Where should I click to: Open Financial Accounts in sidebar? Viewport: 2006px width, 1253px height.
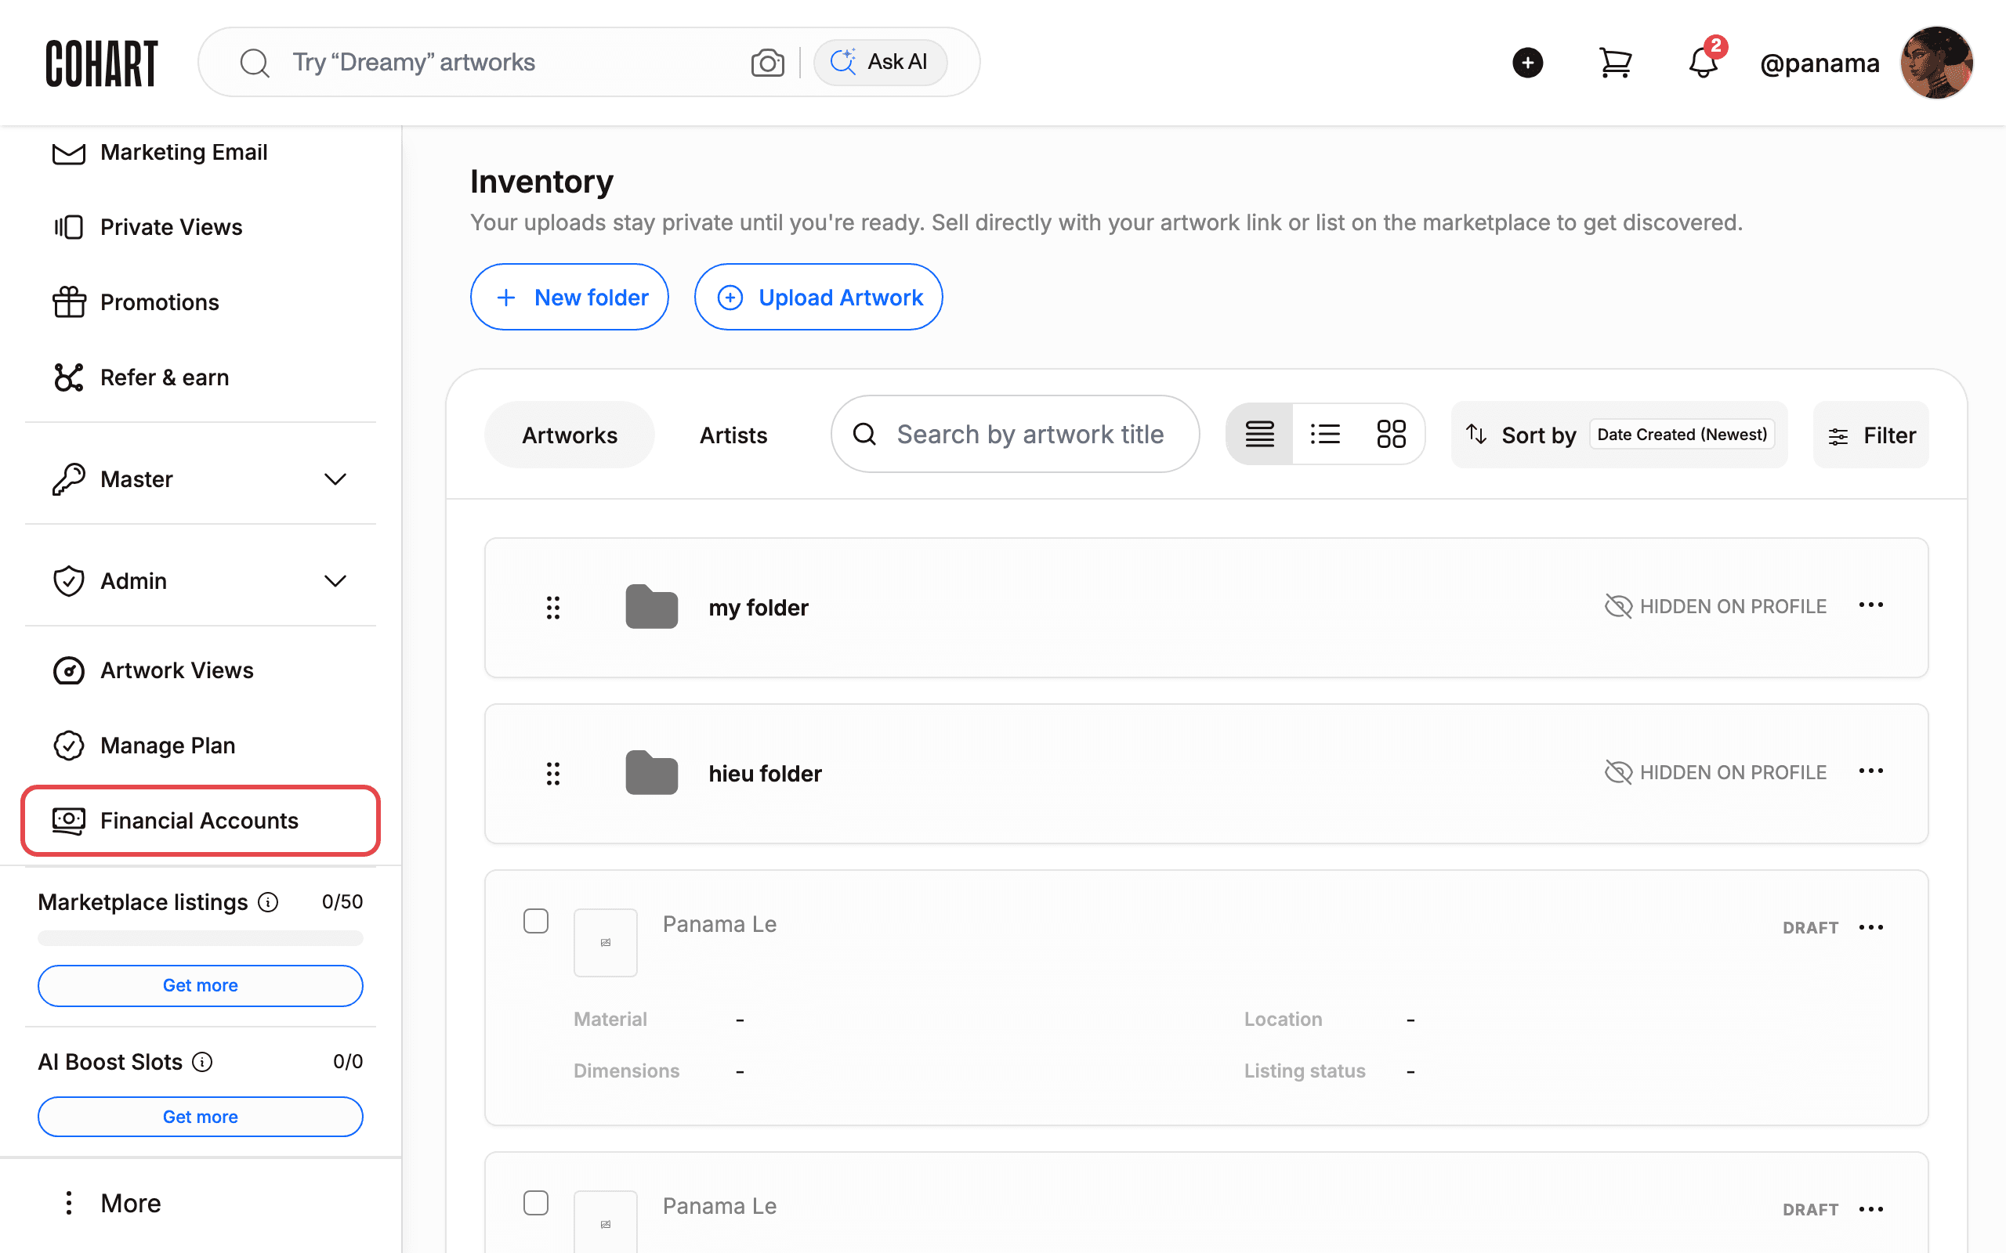pos(200,821)
